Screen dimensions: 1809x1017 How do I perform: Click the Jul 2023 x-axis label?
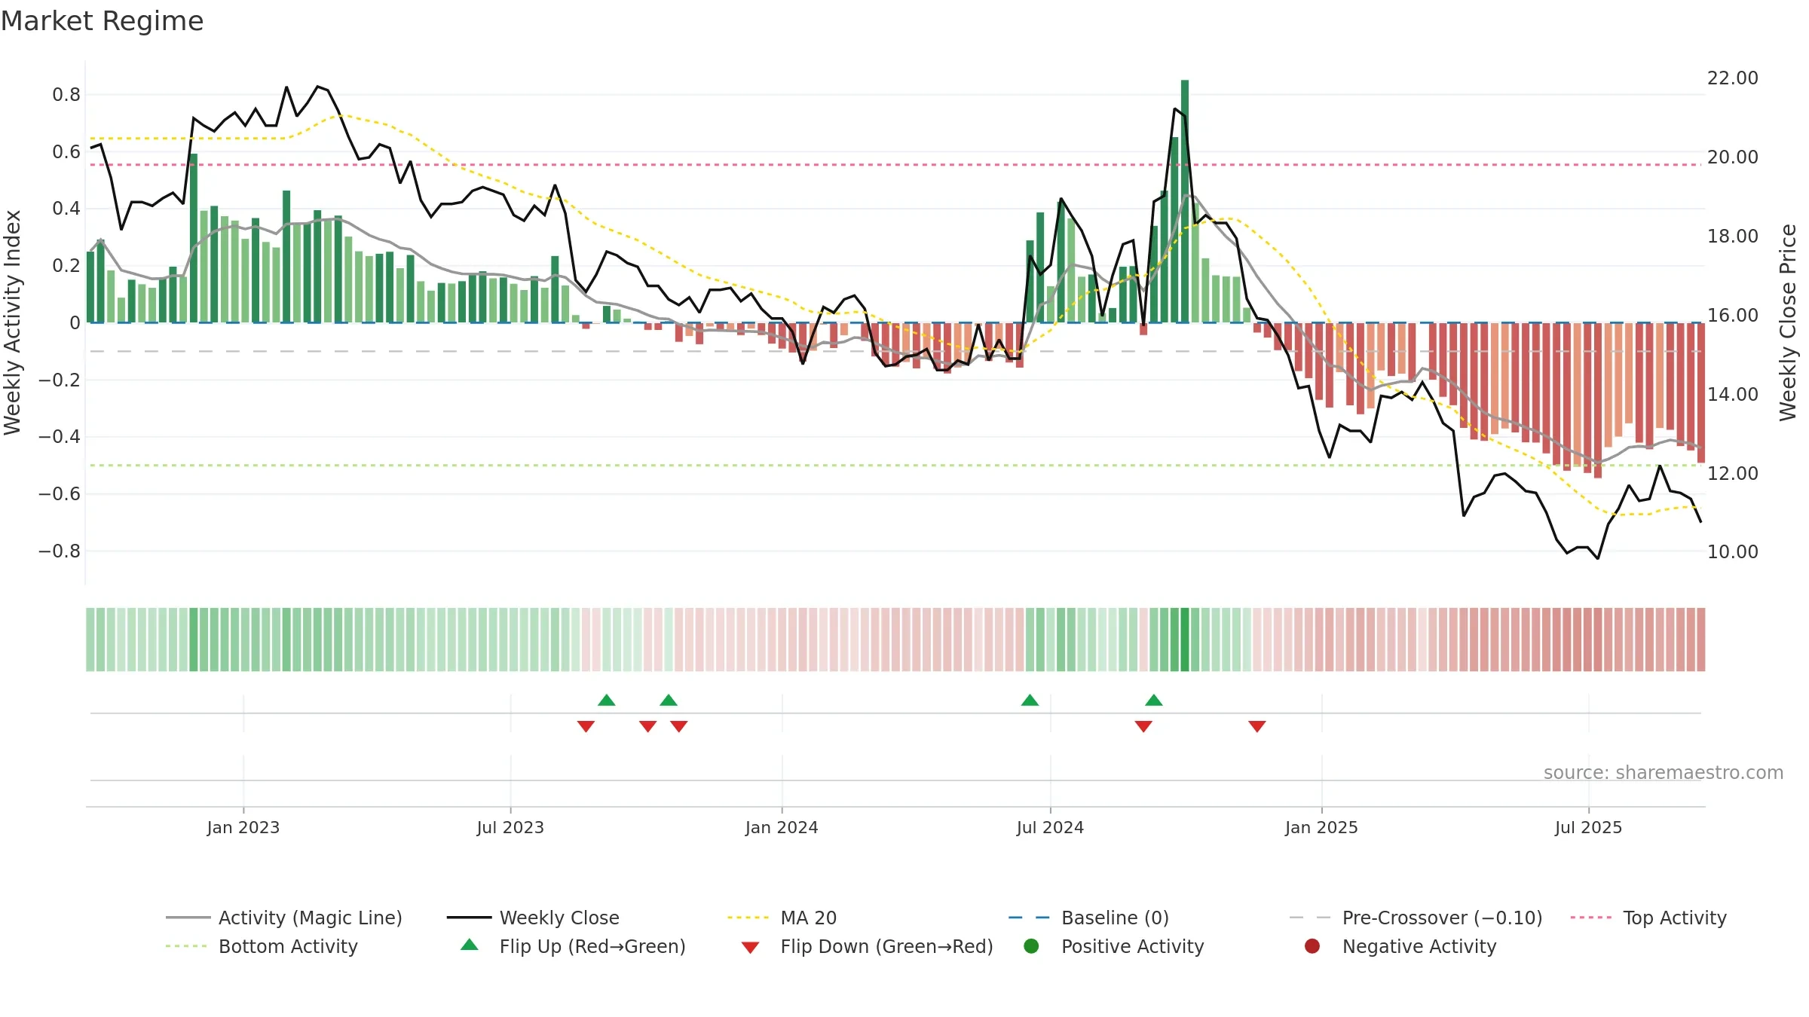pos(510,827)
